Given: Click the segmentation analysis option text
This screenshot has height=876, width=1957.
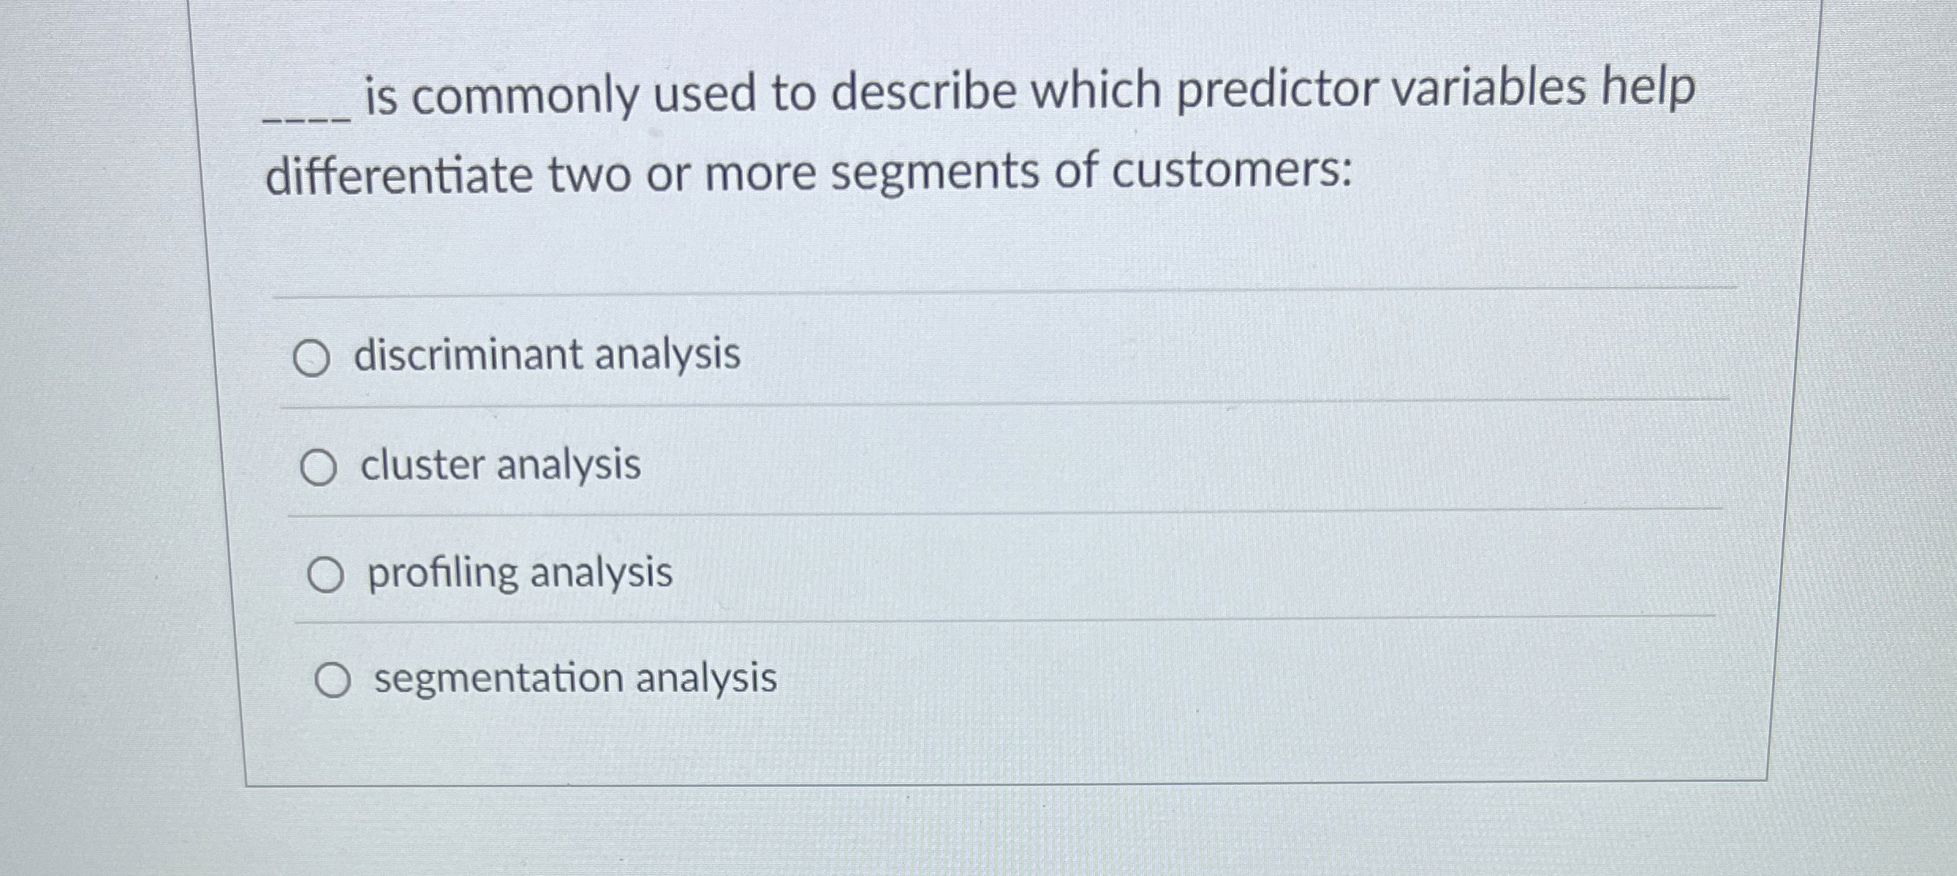Looking at the screenshot, I should coord(573,680).
